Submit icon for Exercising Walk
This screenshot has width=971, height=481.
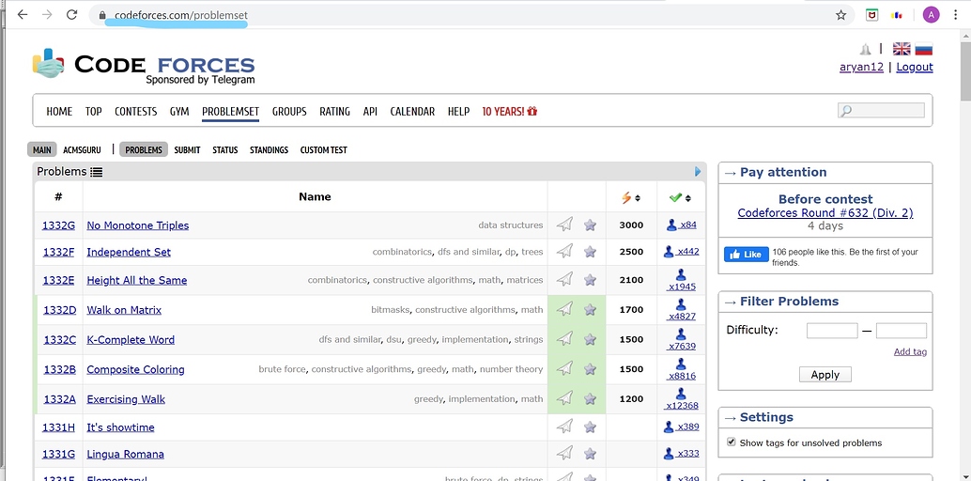pos(564,398)
